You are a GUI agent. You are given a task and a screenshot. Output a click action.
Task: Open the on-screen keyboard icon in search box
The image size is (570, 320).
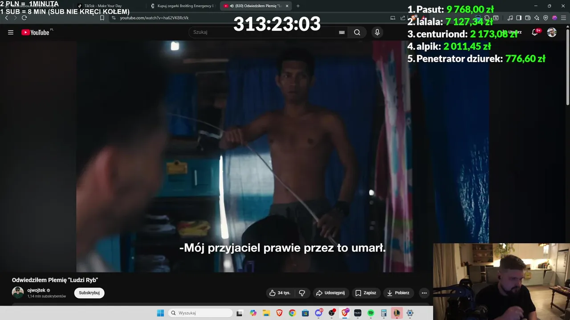pyautogui.click(x=342, y=32)
